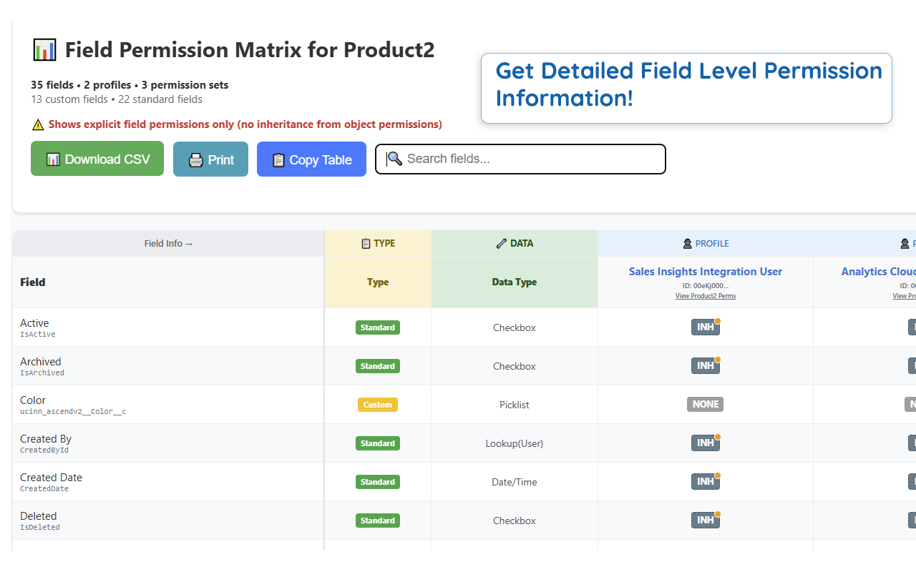The height and width of the screenshot is (572, 916).
Task: Click Standard badge in Active row
Action: click(x=378, y=327)
